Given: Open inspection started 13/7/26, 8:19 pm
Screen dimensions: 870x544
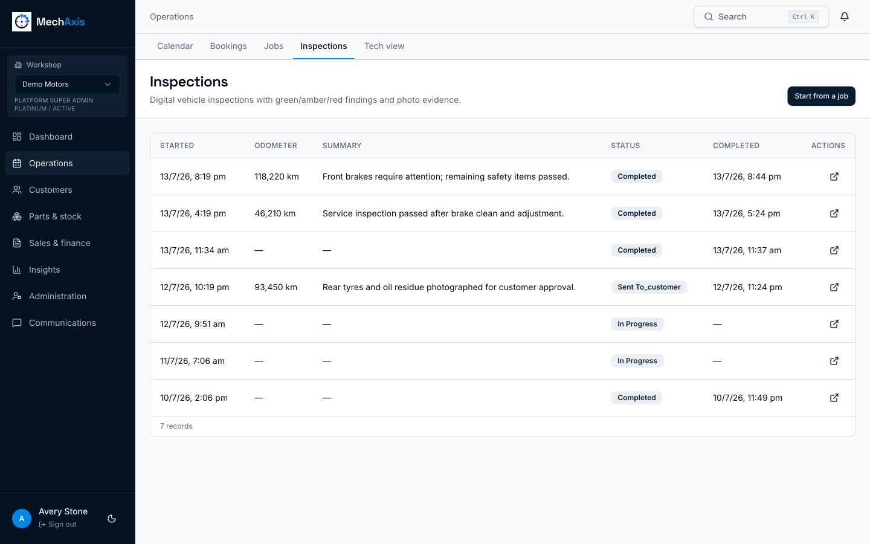Looking at the screenshot, I should [x=834, y=176].
